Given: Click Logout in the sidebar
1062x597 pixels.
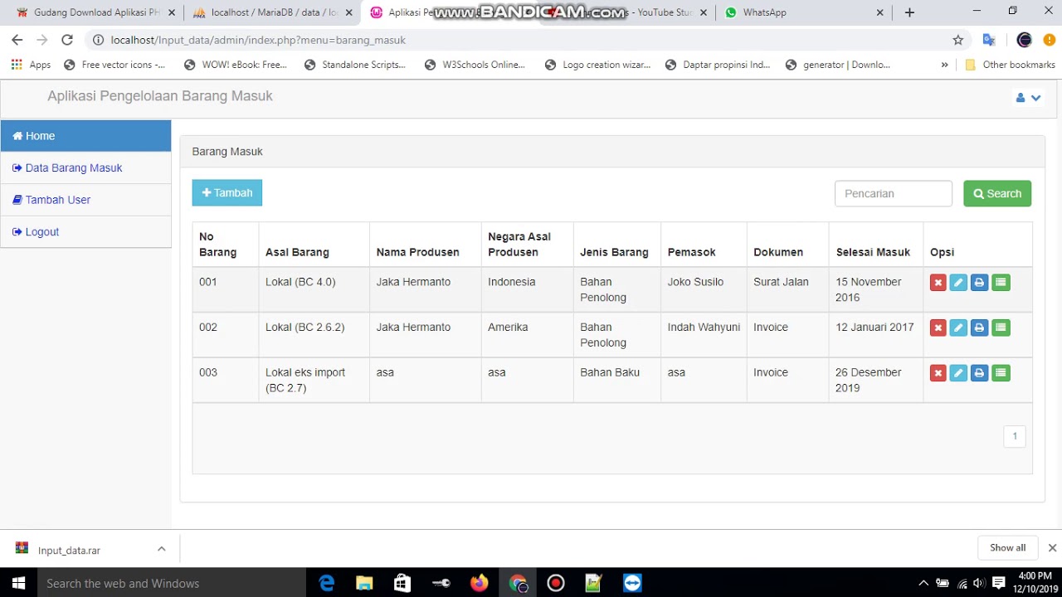Looking at the screenshot, I should coord(85,232).
